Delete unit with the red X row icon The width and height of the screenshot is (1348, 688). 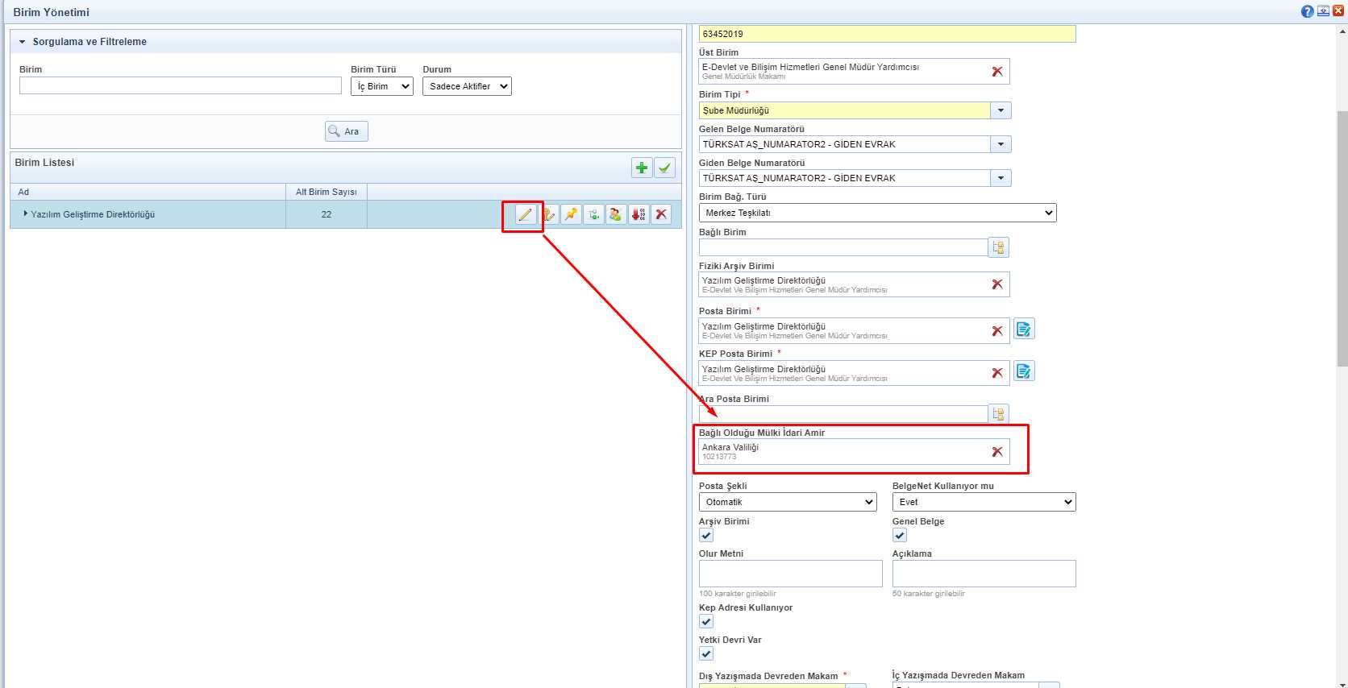click(661, 214)
